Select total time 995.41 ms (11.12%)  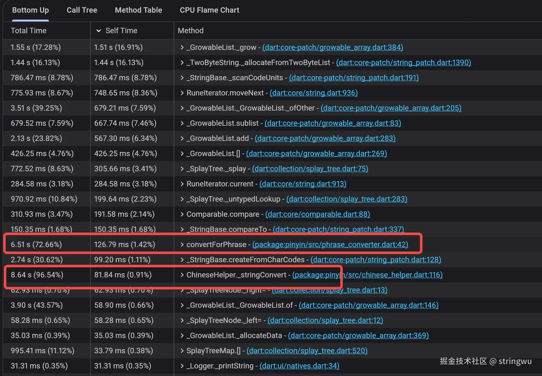[x=43, y=351]
